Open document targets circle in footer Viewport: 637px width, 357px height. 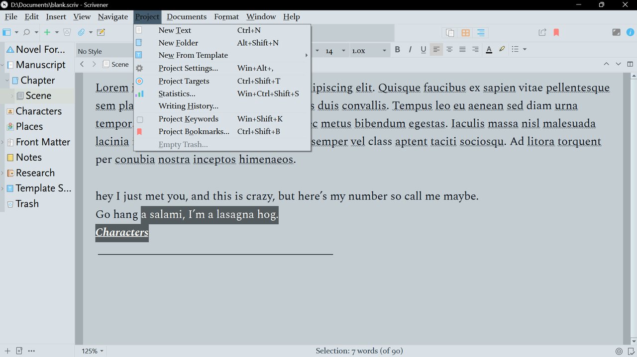coord(619,351)
